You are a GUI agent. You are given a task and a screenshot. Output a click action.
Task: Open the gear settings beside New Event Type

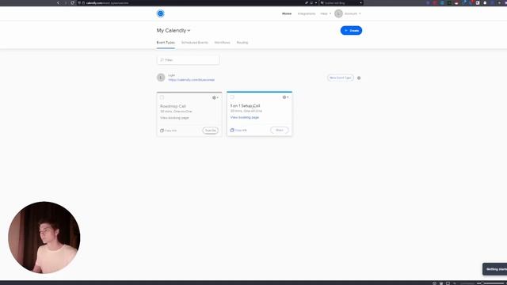pyautogui.click(x=359, y=78)
